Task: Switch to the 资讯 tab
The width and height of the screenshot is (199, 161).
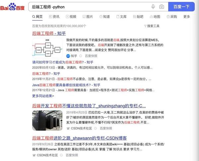Action: click(x=54, y=17)
